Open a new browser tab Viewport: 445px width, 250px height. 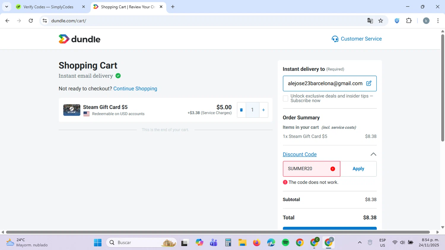coord(173,7)
